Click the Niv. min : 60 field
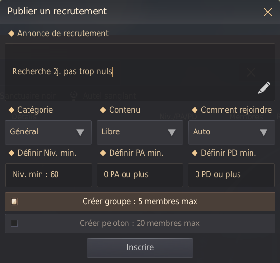 (49, 175)
